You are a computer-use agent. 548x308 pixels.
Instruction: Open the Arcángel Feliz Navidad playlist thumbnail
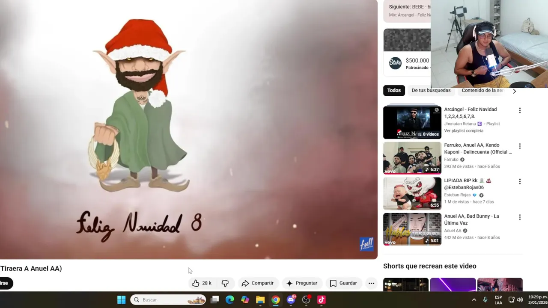[x=412, y=123]
